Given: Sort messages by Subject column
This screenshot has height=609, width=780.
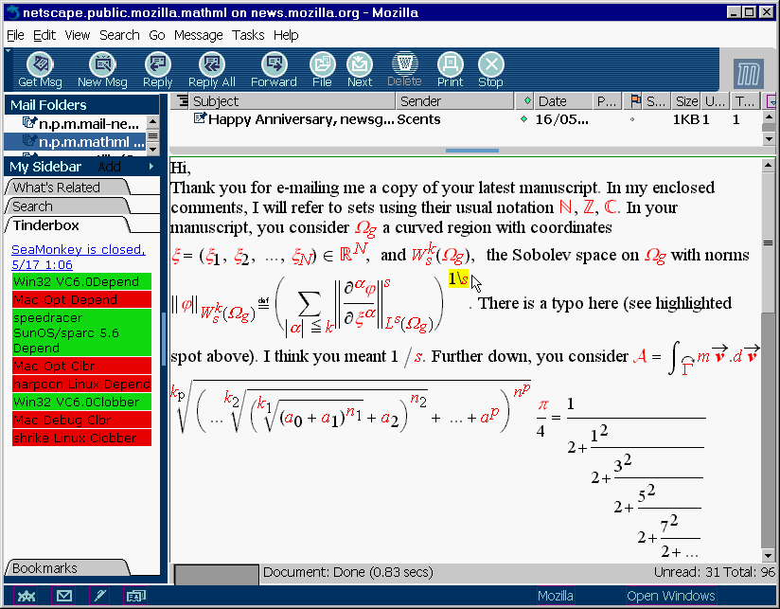Looking at the screenshot, I should point(292,101).
